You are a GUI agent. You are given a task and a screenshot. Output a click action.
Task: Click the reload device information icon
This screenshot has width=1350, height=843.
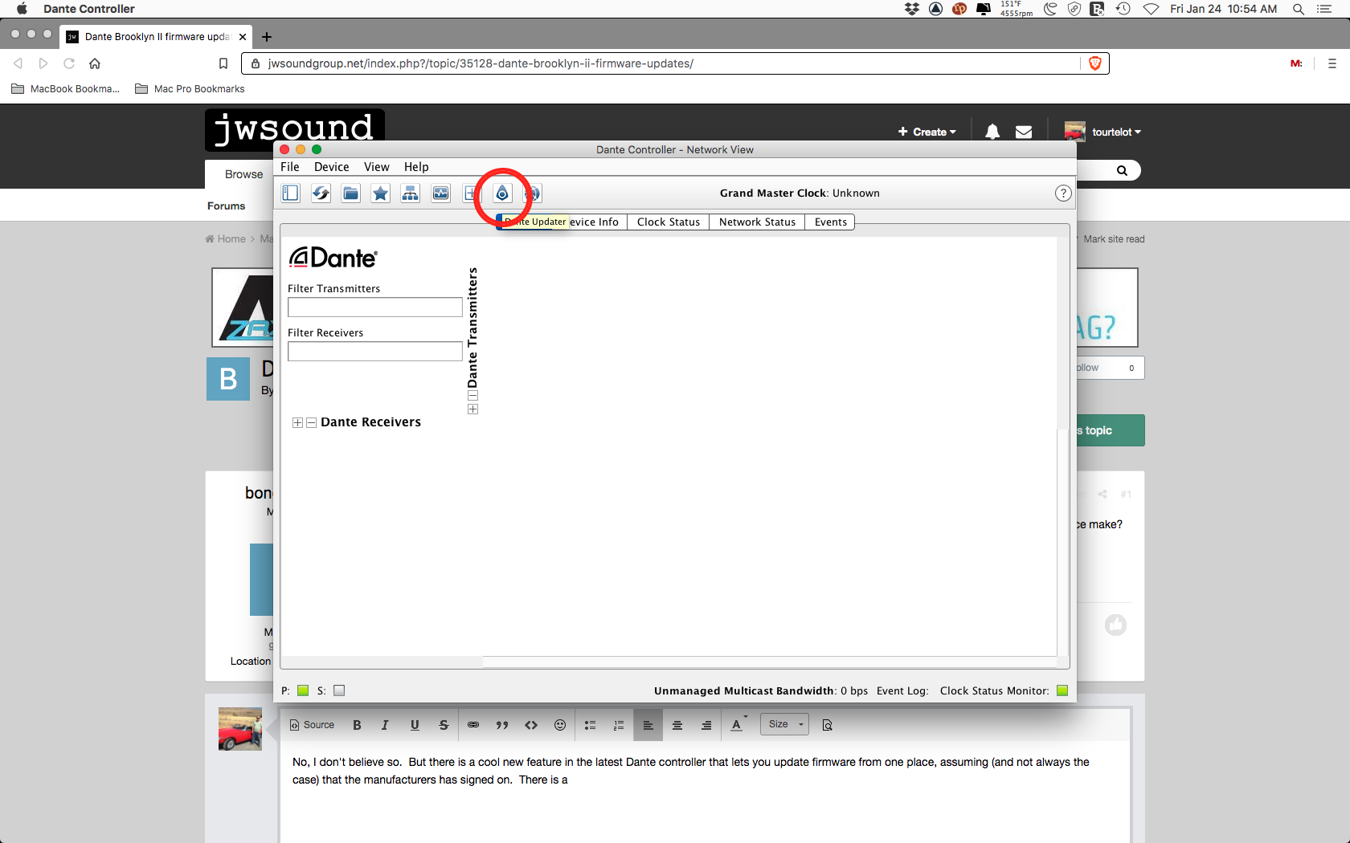[x=321, y=193]
